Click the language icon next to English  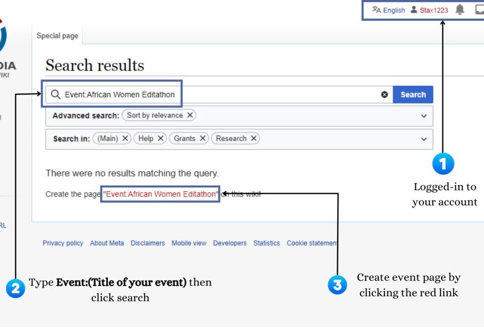point(376,9)
